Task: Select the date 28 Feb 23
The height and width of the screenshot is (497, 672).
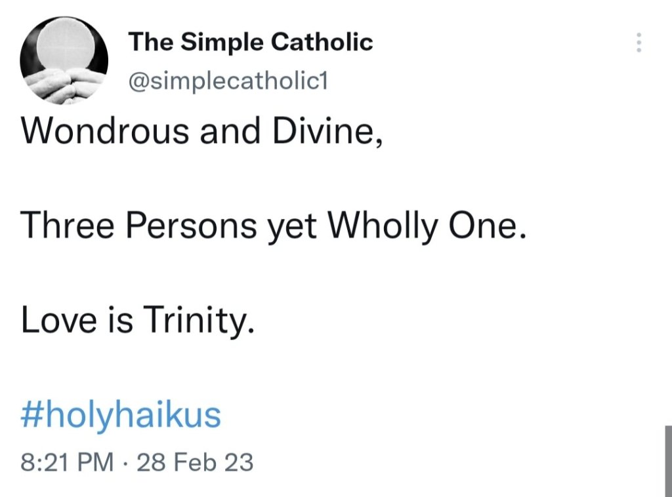Action: click(194, 462)
